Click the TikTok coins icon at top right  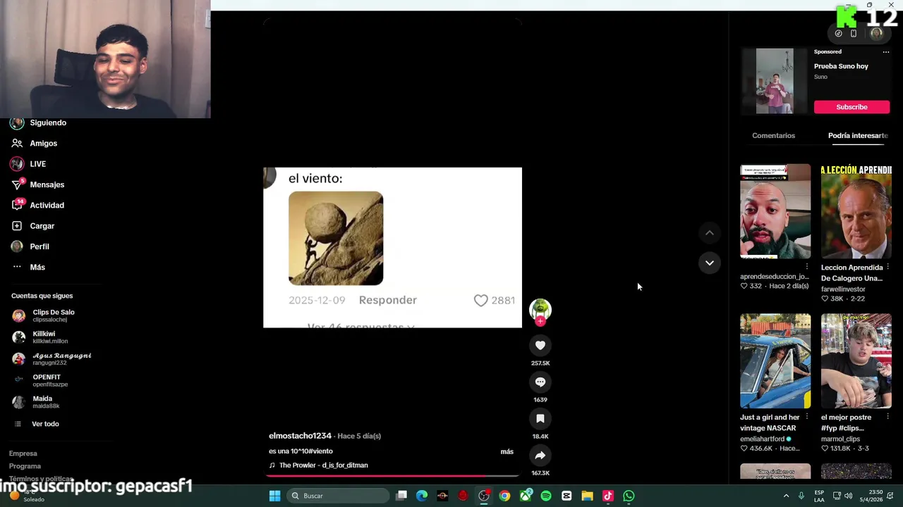coord(838,33)
